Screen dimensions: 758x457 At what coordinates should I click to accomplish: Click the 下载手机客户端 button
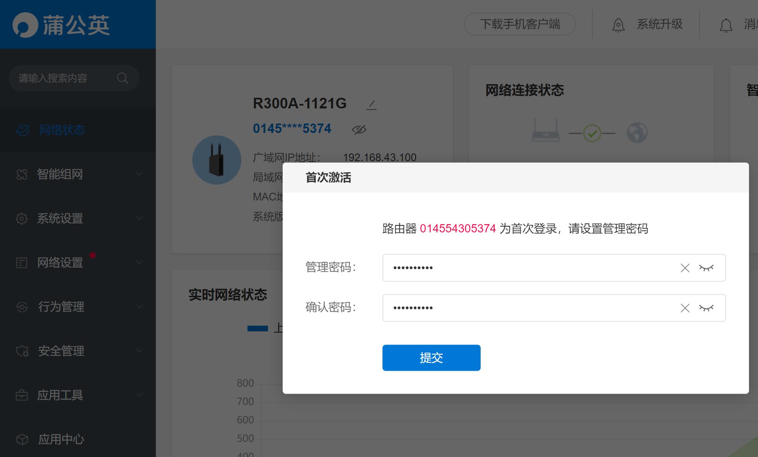[520, 24]
